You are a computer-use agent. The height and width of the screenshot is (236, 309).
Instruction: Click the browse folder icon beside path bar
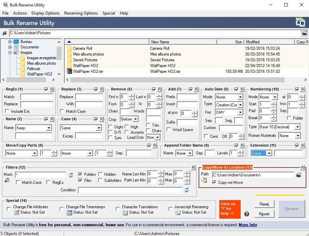pyautogui.click(x=304, y=33)
